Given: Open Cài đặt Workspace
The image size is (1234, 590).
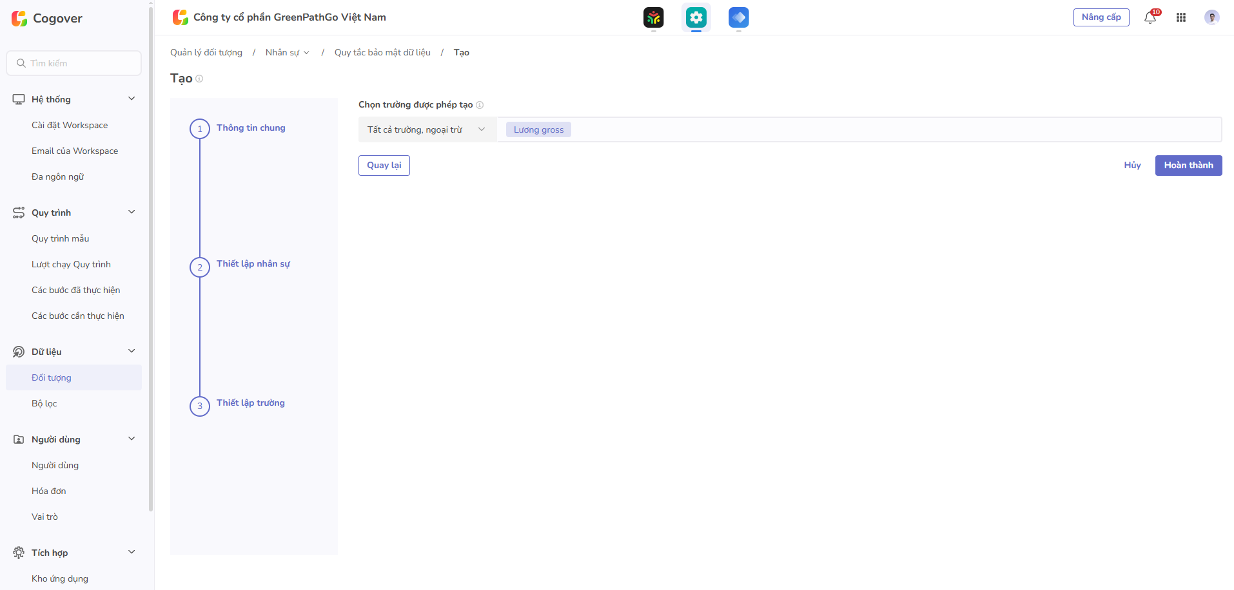Looking at the screenshot, I should (x=70, y=125).
